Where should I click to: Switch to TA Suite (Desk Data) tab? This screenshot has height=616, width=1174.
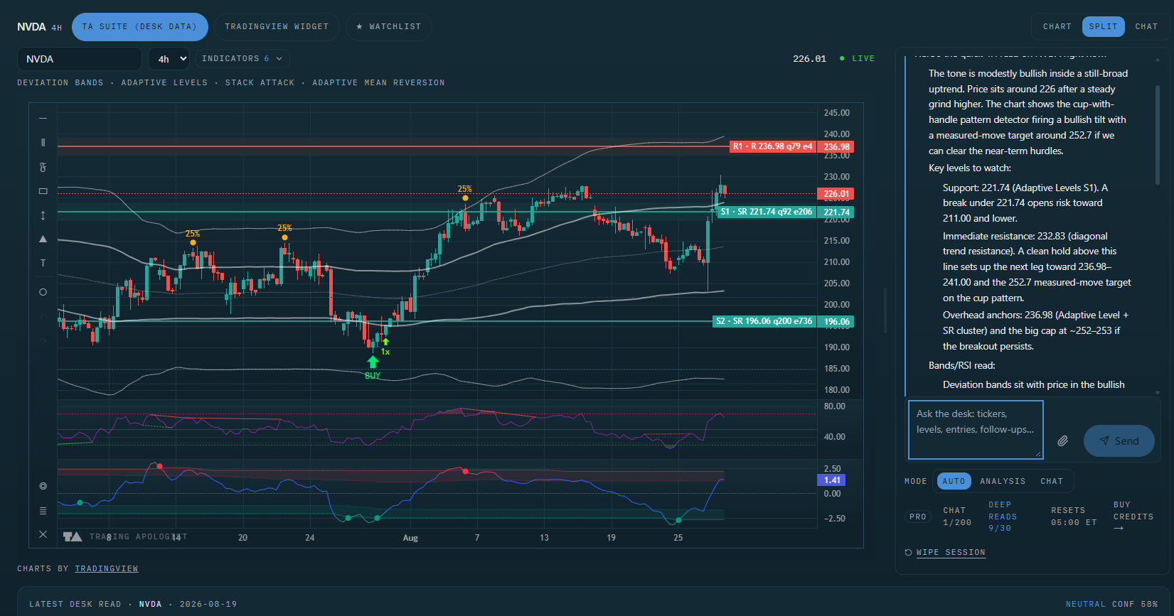tap(139, 27)
